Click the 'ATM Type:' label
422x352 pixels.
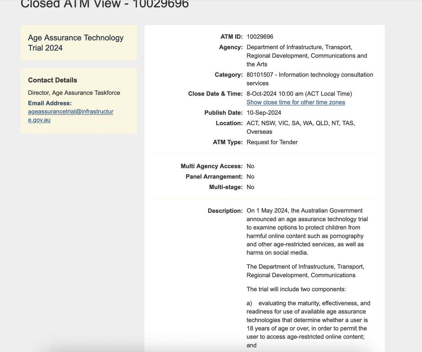coord(228,142)
